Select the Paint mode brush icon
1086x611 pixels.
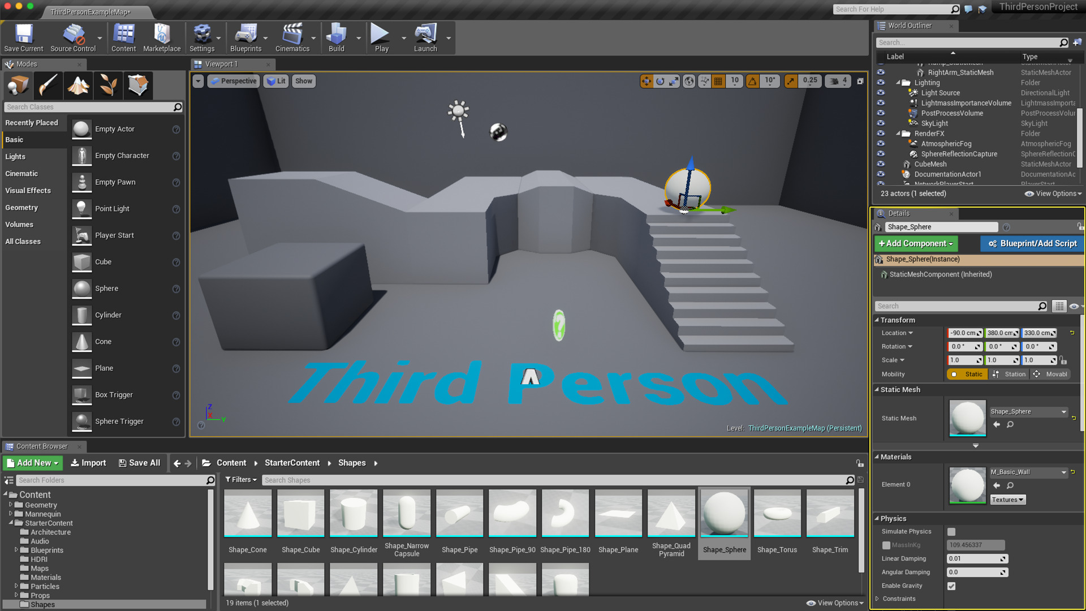[x=48, y=85]
